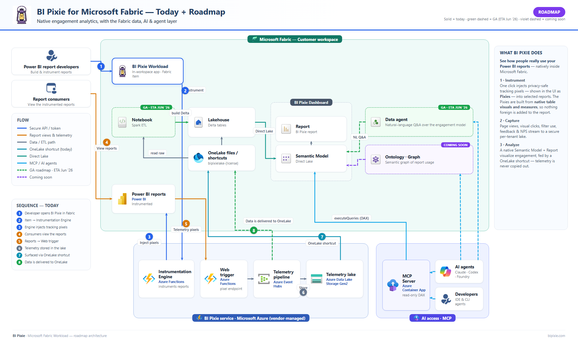Click the 'build Delta' connector label

[x=180, y=113]
